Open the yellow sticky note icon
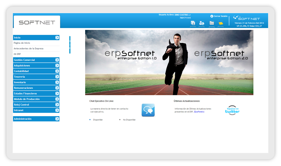Image resolution: width=281 pixels, height=166 pixels. 221,23
